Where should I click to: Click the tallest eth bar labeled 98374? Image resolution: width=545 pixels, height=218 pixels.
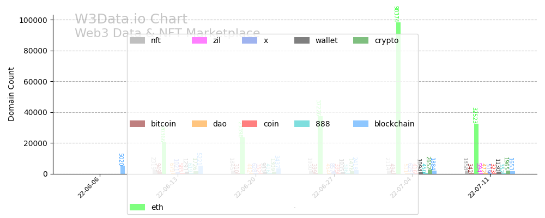pos(398,98)
